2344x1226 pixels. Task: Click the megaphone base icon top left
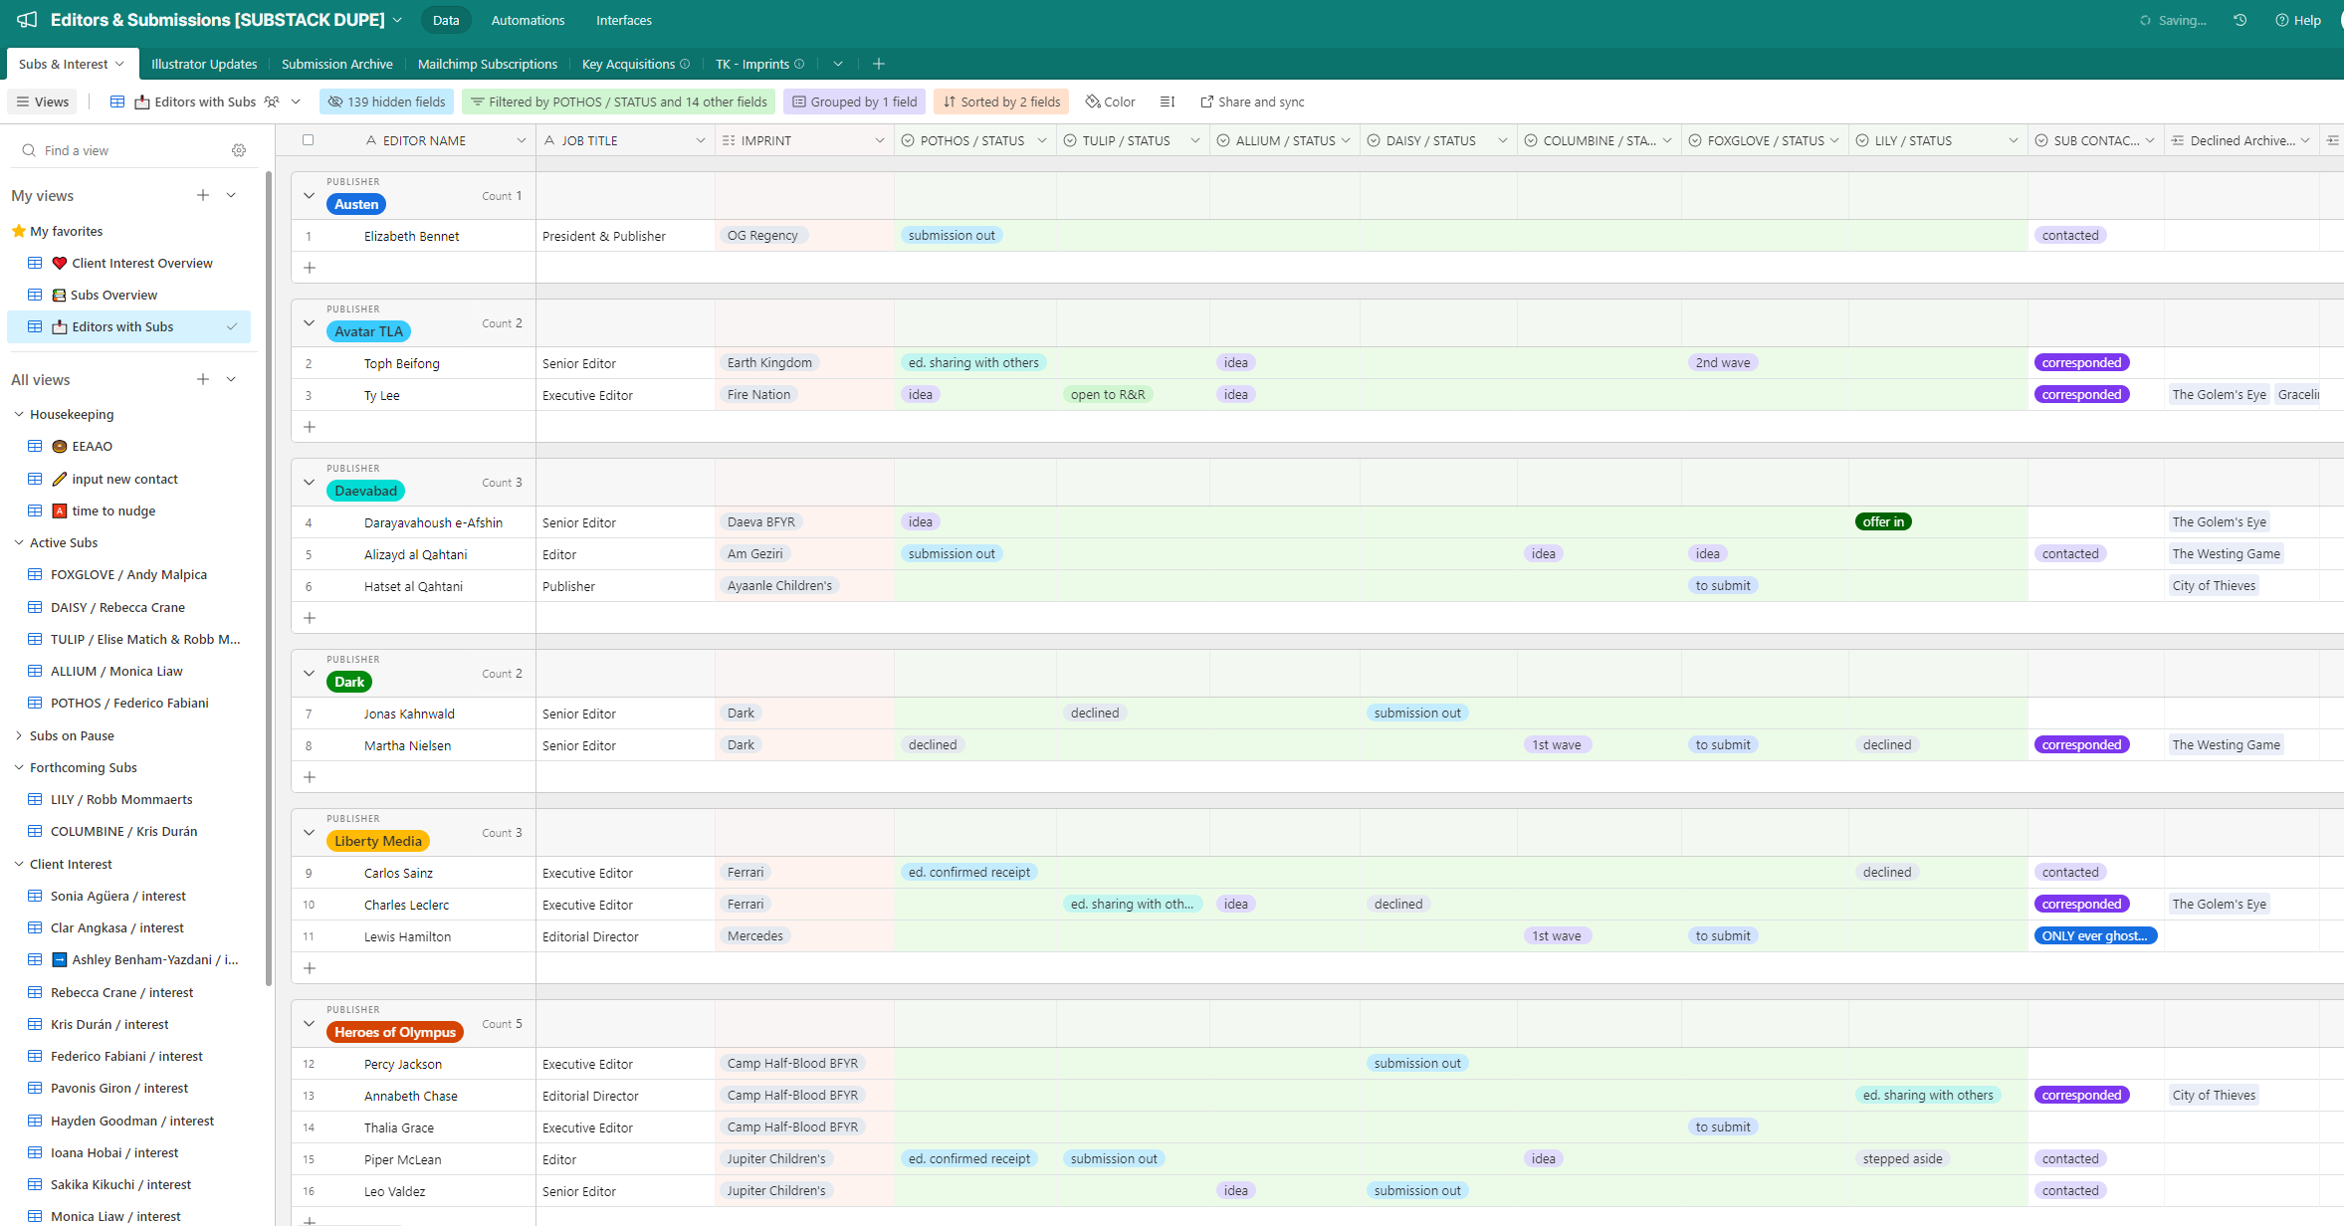[x=25, y=19]
